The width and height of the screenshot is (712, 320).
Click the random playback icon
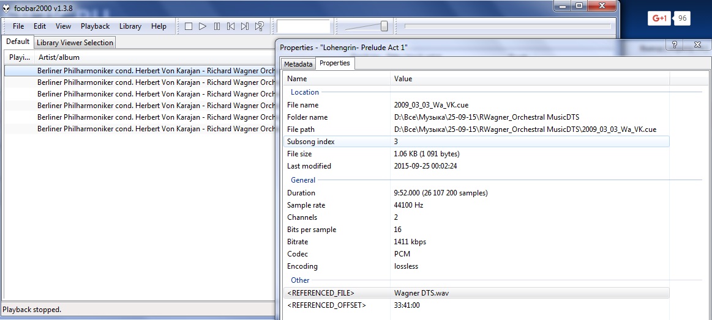point(259,26)
